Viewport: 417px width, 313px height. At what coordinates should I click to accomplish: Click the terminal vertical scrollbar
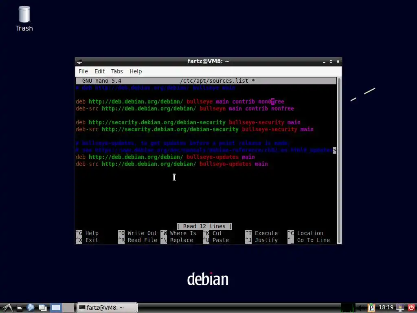click(339, 161)
